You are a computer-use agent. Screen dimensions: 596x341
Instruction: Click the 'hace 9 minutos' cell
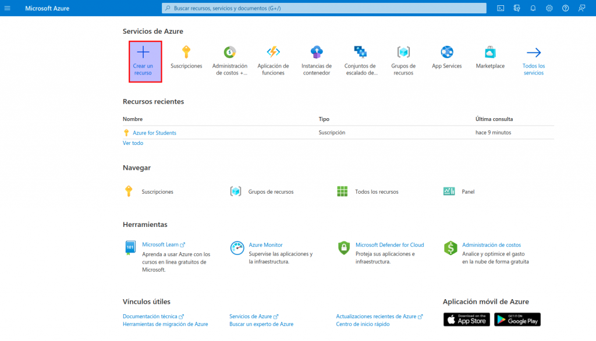pos(494,132)
